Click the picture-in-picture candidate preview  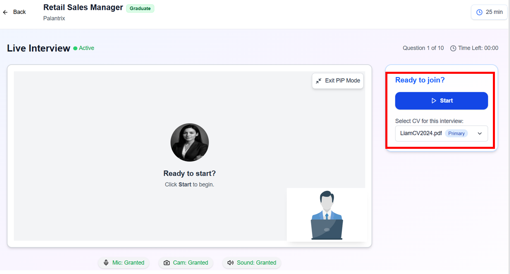click(x=327, y=214)
